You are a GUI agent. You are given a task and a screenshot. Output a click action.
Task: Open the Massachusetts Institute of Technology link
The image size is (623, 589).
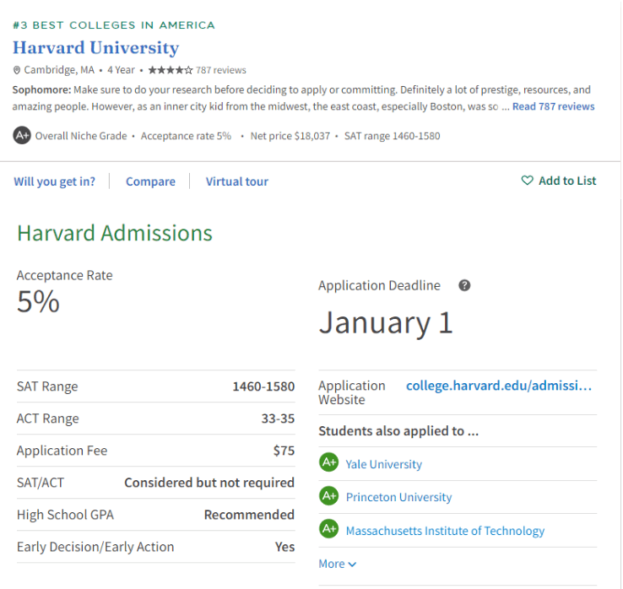(445, 531)
